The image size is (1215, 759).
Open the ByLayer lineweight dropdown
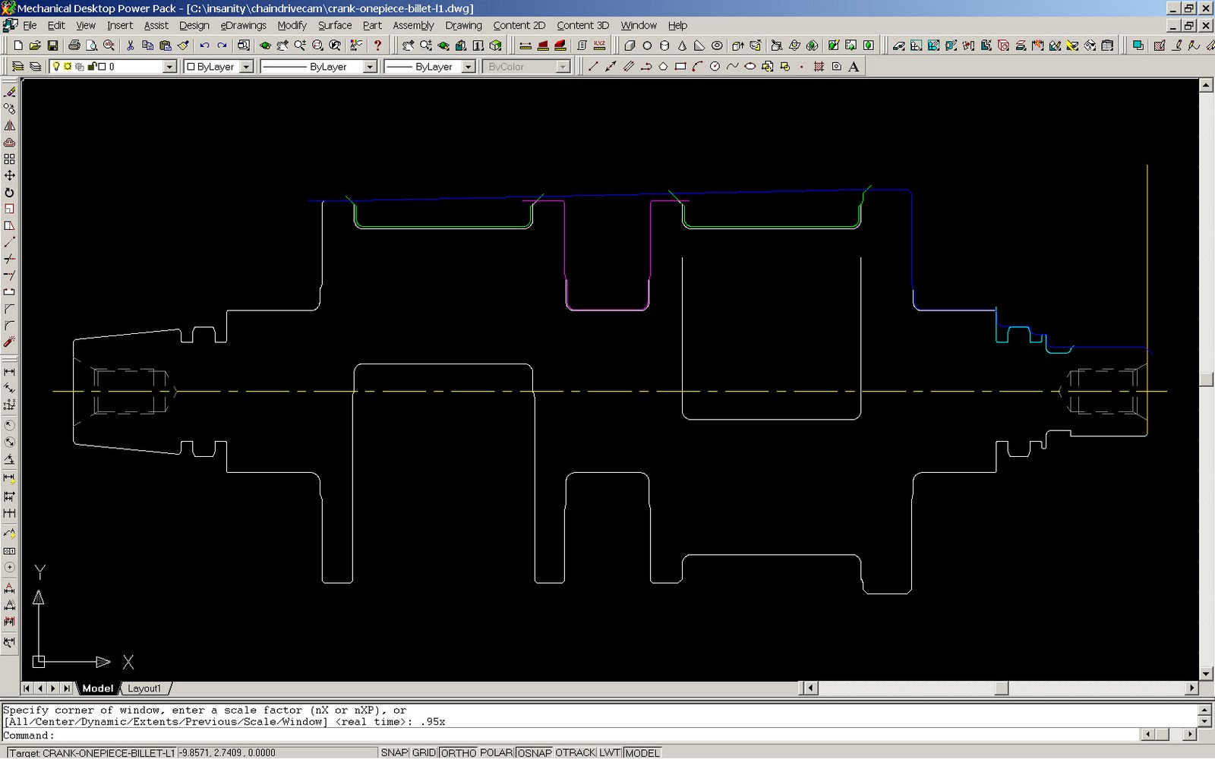tap(469, 67)
